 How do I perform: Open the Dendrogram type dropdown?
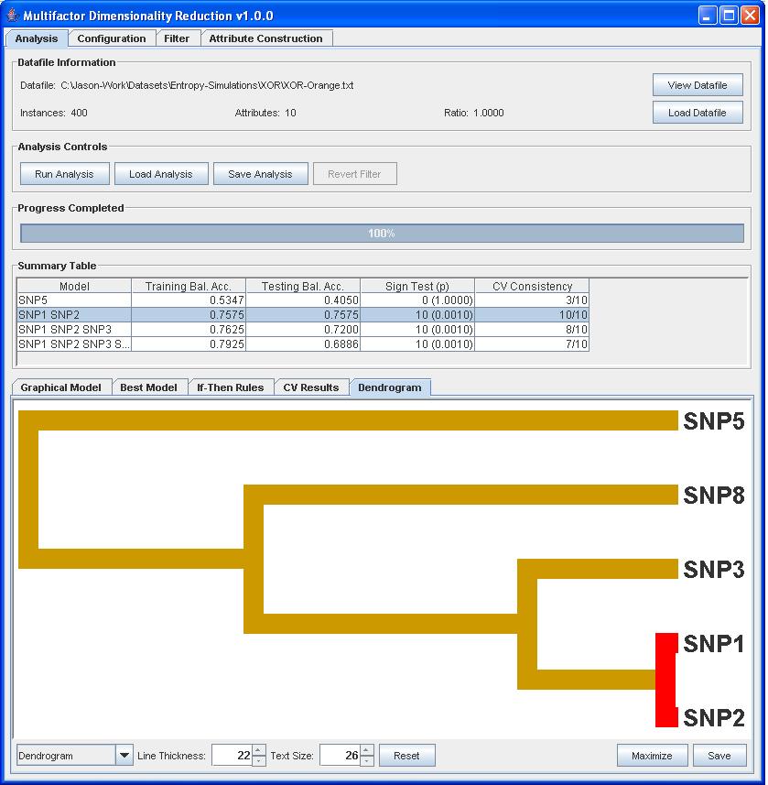(x=124, y=756)
